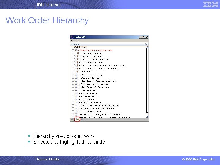Click scroll up arrow of hierarchy list
Image resolution: width=220 pixels, height=165 pixels.
point(147,47)
